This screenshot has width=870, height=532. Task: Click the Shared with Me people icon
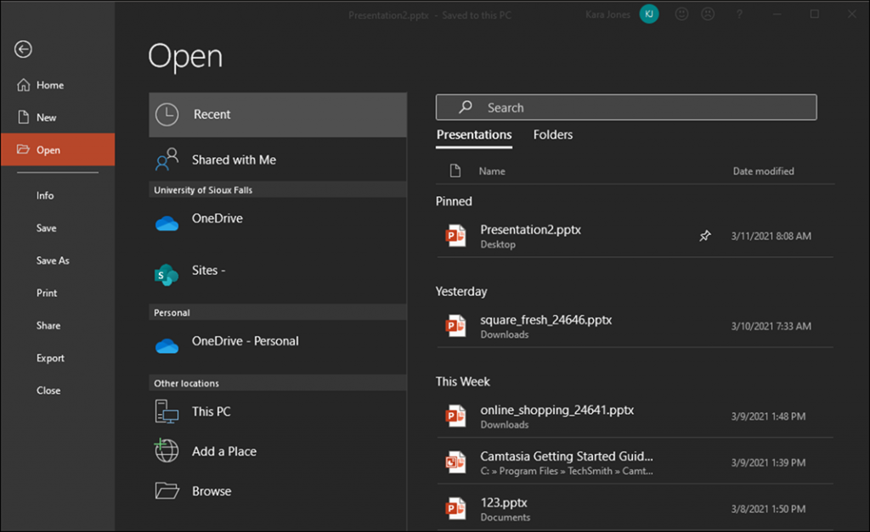coord(167,160)
